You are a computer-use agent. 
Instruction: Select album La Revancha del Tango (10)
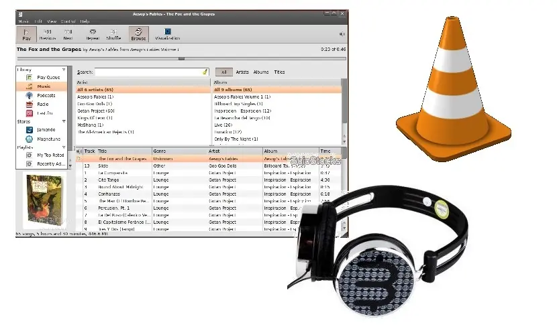tap(277, 118)
